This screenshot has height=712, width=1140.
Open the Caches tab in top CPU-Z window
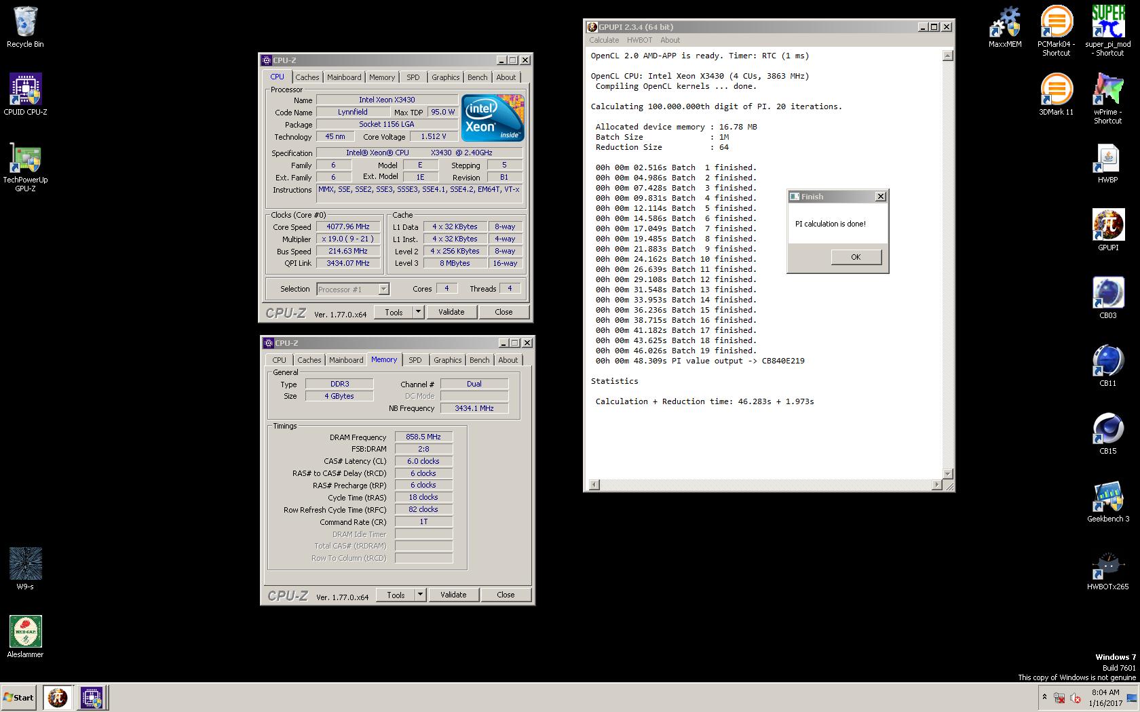click(x=307, y=77)
